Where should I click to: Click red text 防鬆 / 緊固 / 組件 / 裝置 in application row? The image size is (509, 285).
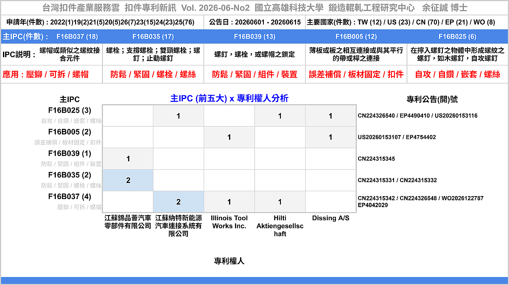(x=255, y=75)
